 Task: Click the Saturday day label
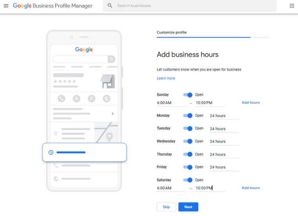click(x=164, y=180)
